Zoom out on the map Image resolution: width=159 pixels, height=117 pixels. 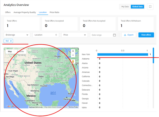click(x=73, y=55)
